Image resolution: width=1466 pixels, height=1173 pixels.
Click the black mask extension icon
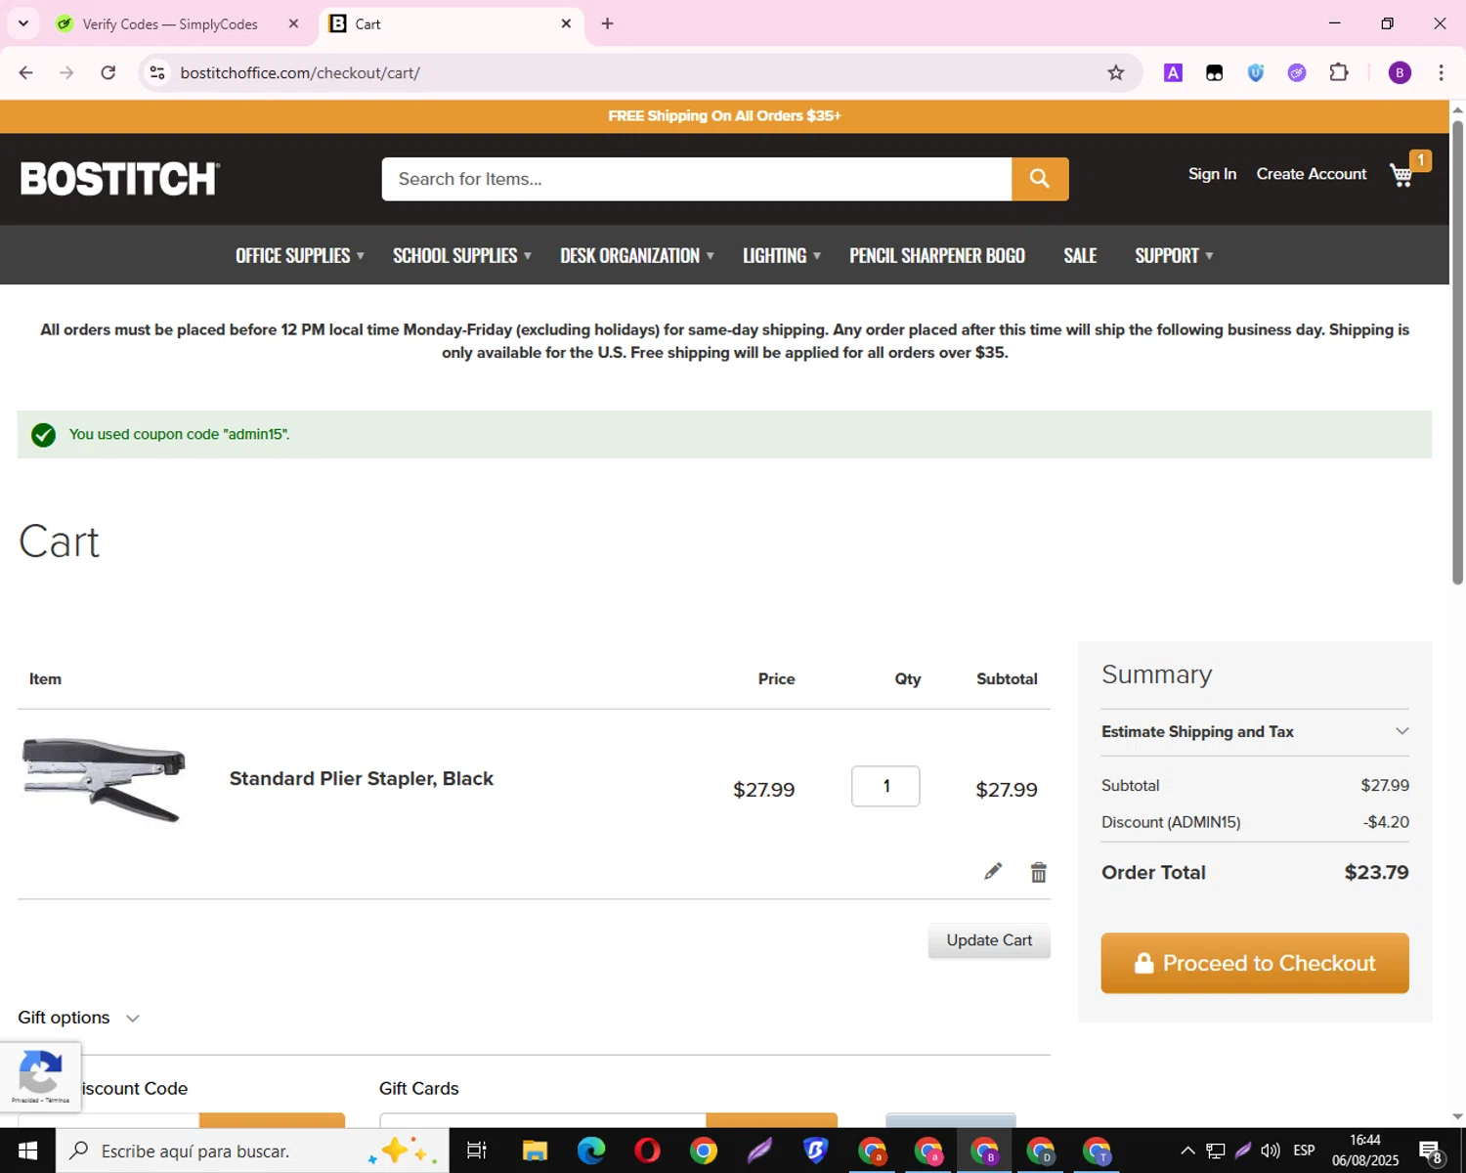(x=1214, y=72)
